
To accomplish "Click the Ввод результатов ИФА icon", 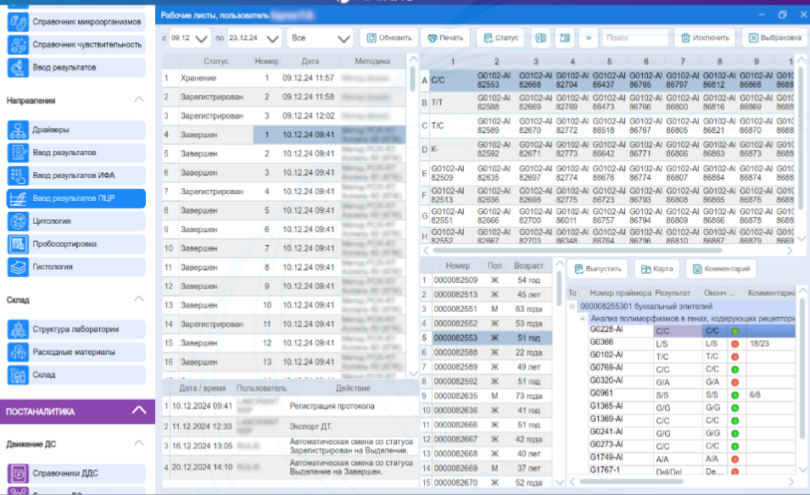I will coord(19,176).
